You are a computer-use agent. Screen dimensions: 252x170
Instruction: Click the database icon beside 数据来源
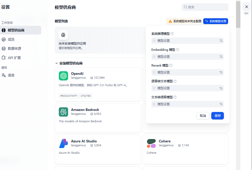click(x=4, y=48)
